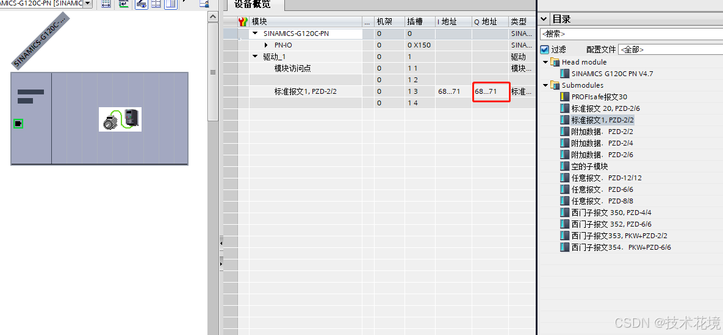Screen dimensions: 723x335
Task: Click the module width toolbar icon
Action: pyautogui.click(x=106, y=4)
